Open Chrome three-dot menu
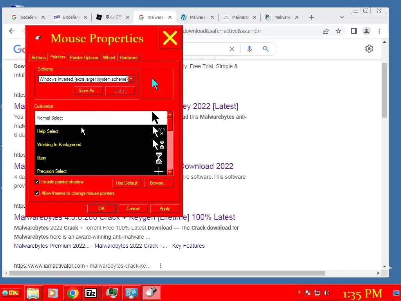Viewport: 401px width, 301px height. 379,31
